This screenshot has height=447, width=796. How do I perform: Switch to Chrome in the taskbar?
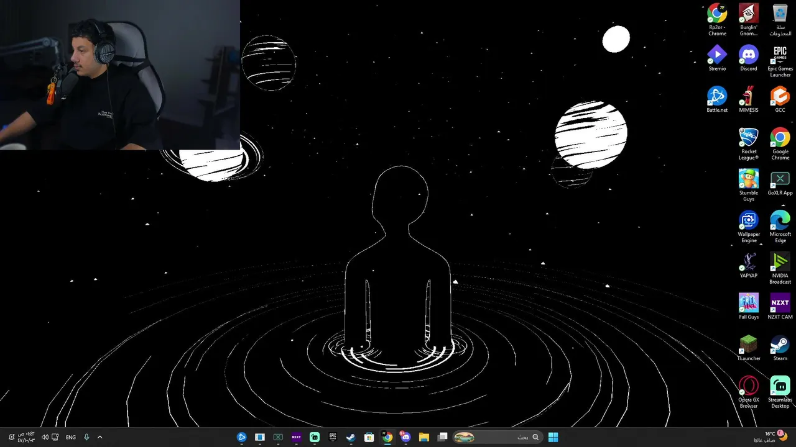tap(387, 437)
